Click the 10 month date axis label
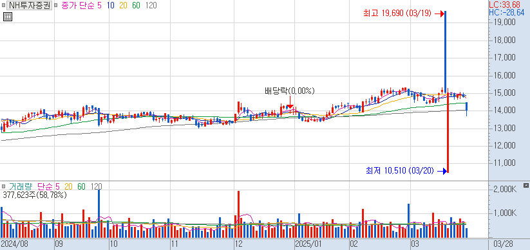This screenshot has height=250, width=530. [x=113, y=244]
